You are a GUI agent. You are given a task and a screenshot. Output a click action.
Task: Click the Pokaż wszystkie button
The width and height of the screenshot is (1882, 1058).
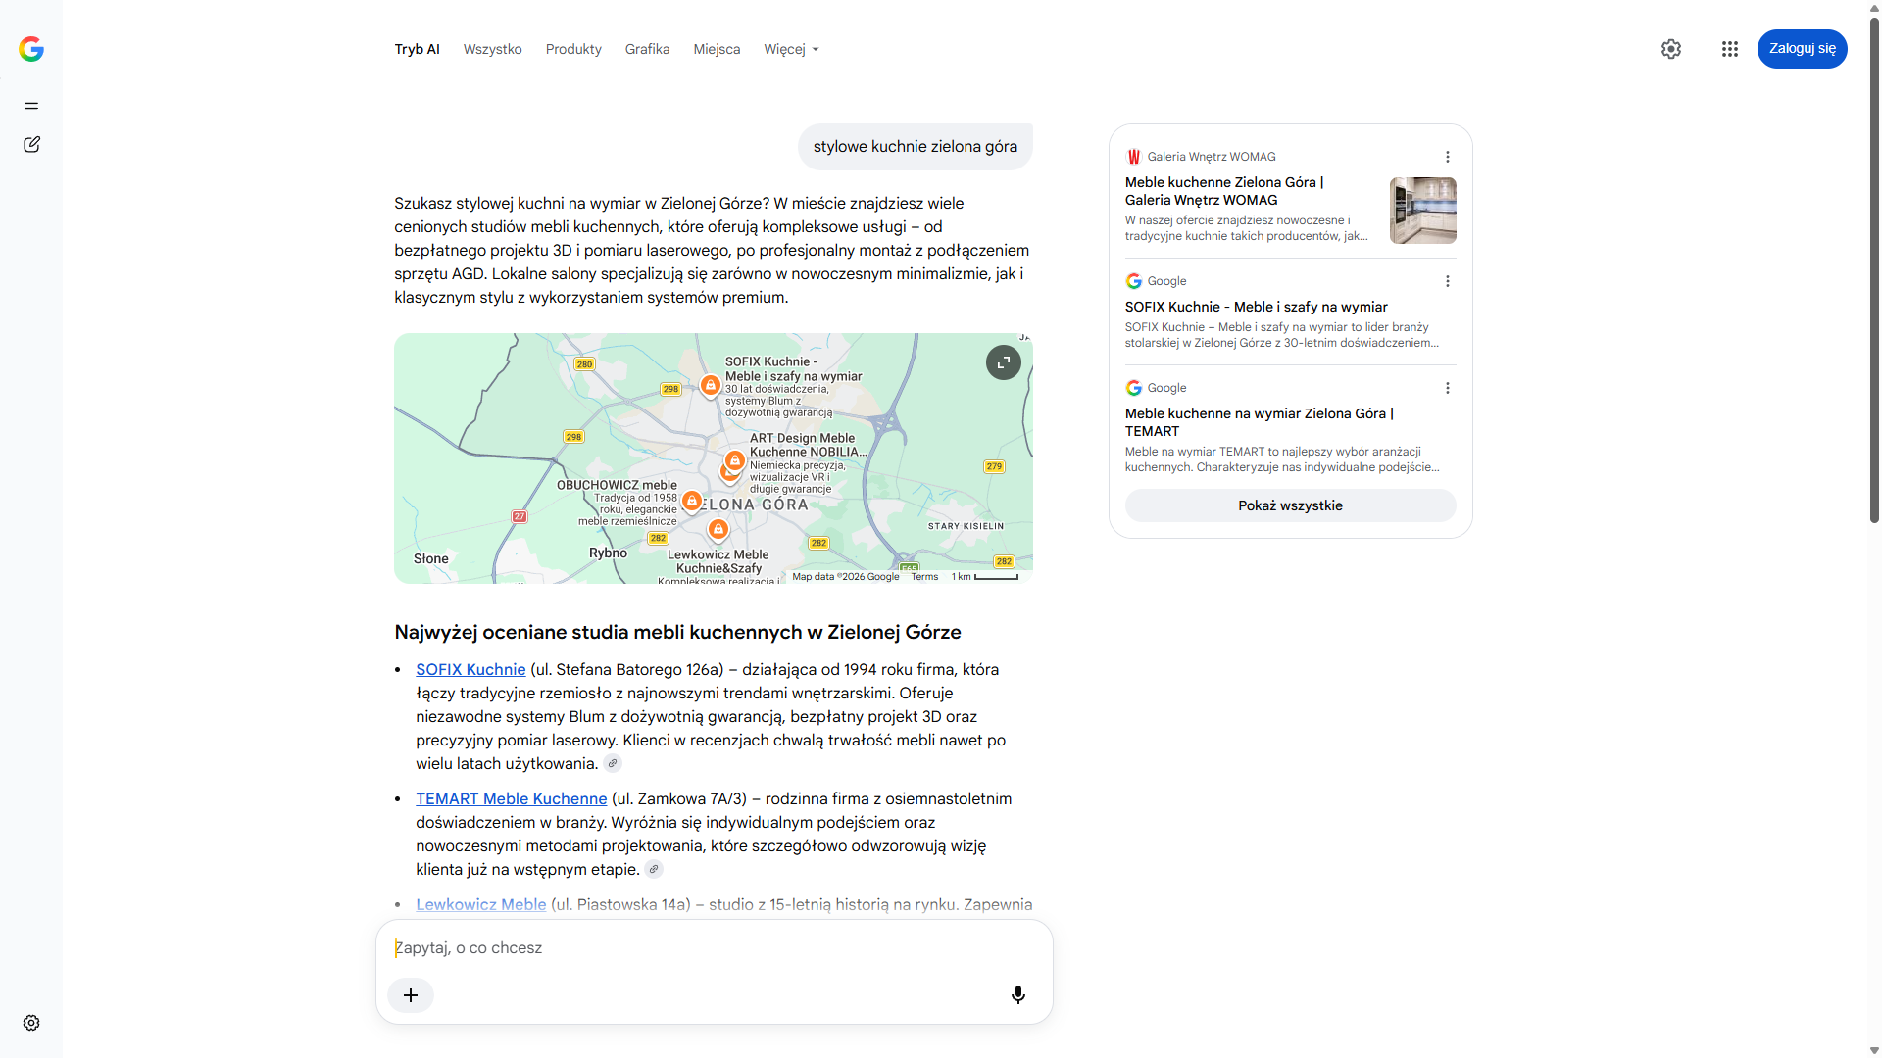point(1290,505)
